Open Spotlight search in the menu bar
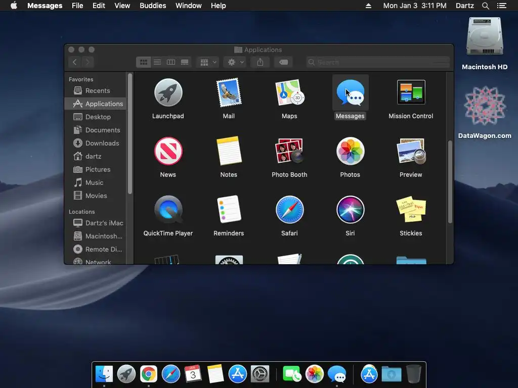Viewport: 518px width, 388px height. point(485,6)
